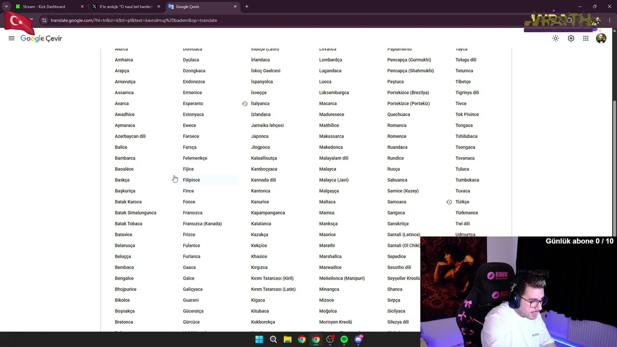Close the X post tab

pyautogui.click(x=159, y=7)
